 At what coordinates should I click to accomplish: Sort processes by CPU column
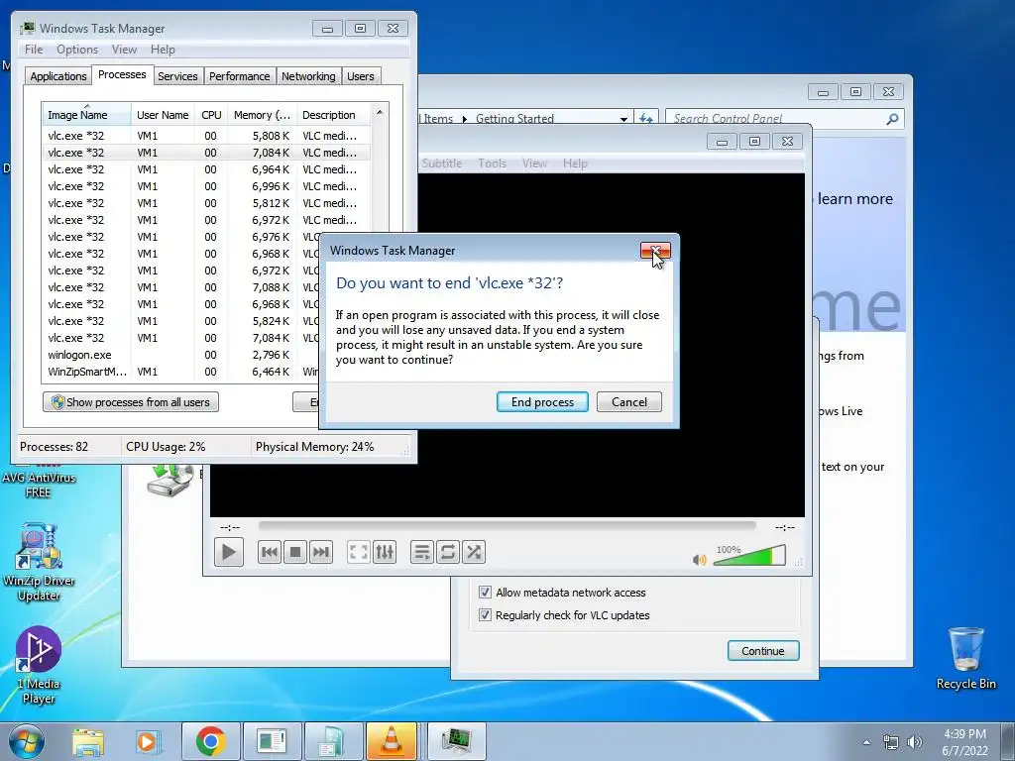(211, 115)
